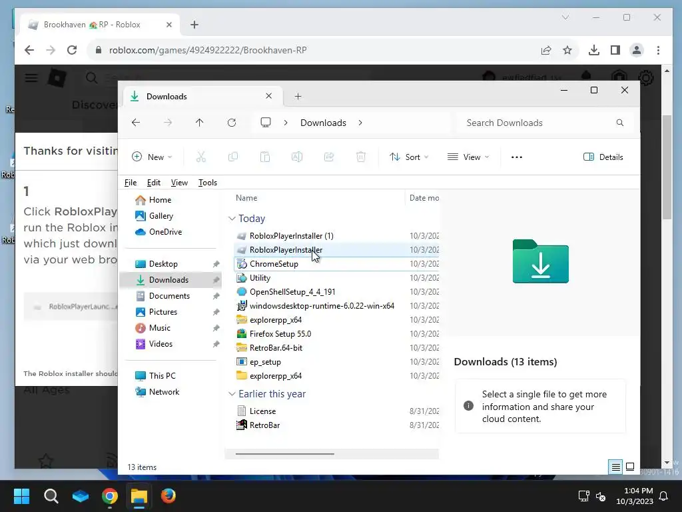Refresh the Downloads folder view

tap(232, 123)
